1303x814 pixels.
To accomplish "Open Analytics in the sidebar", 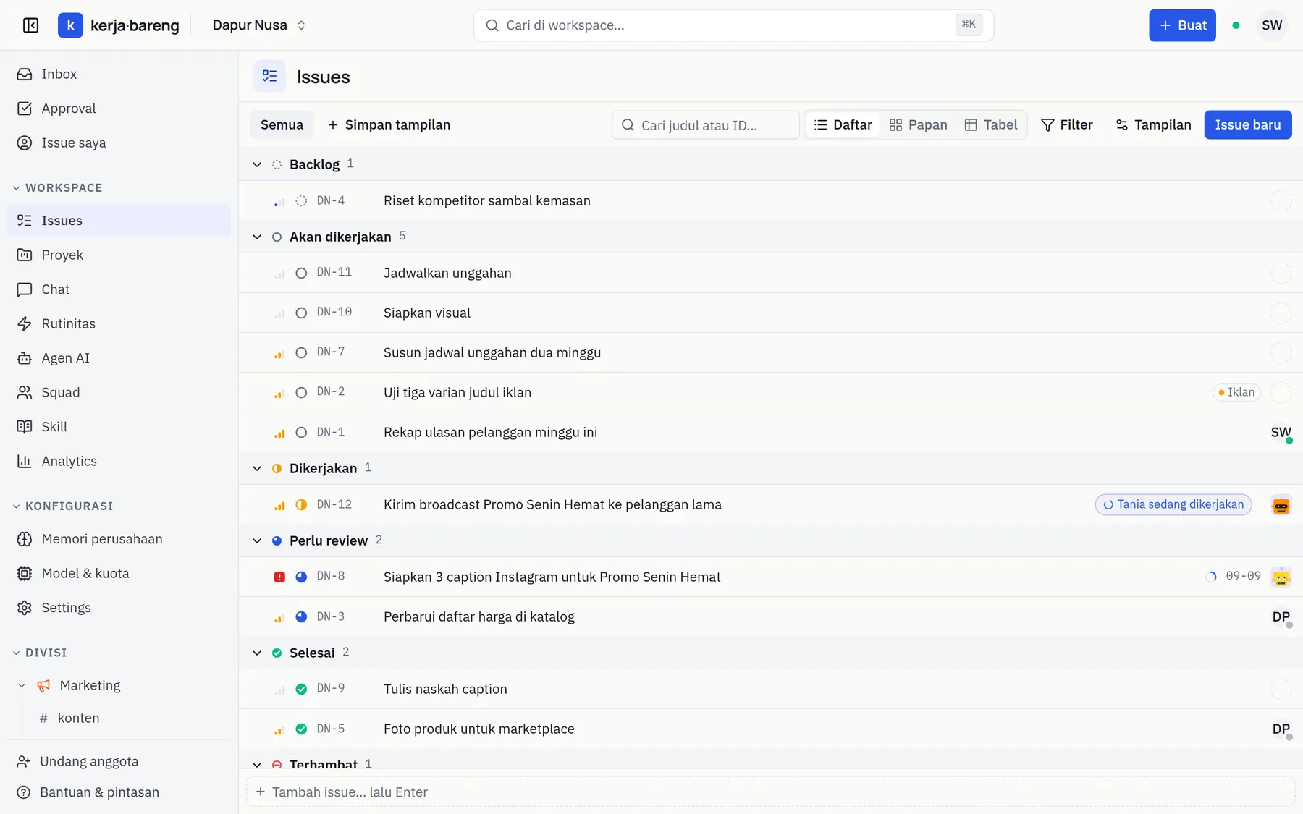I will tap(119, 461).
